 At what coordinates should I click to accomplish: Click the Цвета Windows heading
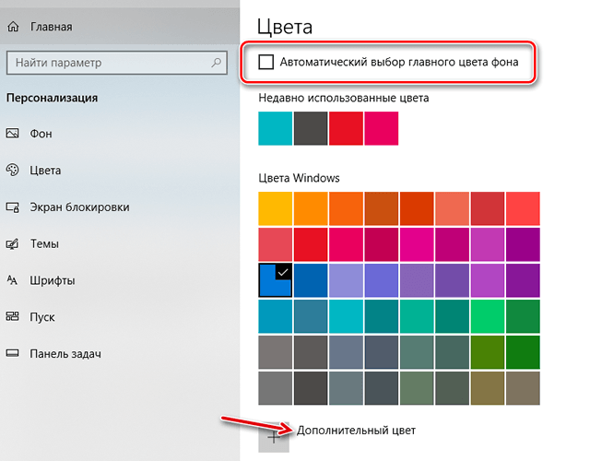point(299,178)
